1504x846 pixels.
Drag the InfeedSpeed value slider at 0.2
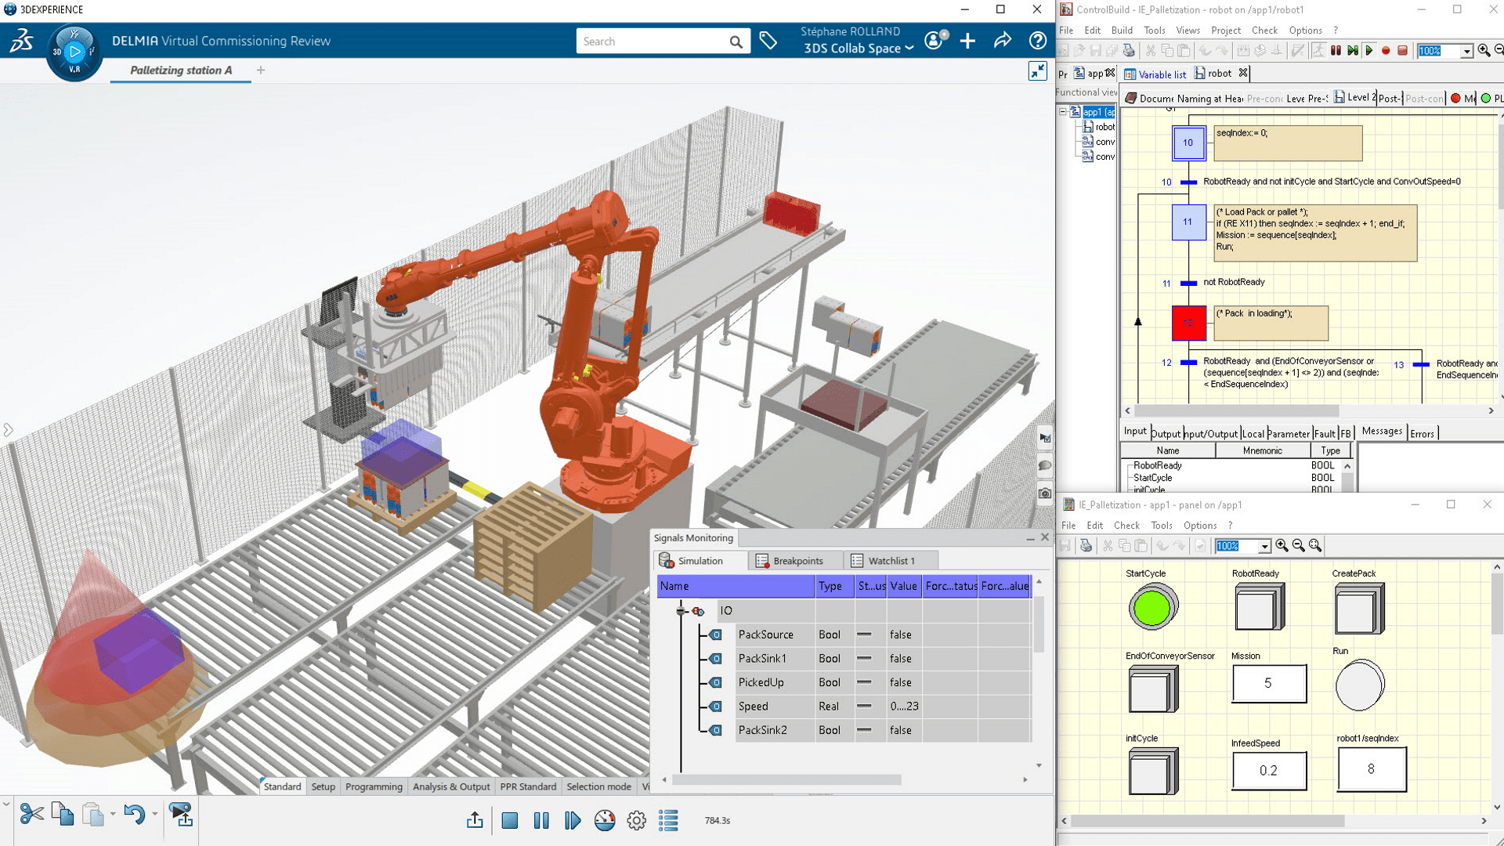coord(1268,768)
